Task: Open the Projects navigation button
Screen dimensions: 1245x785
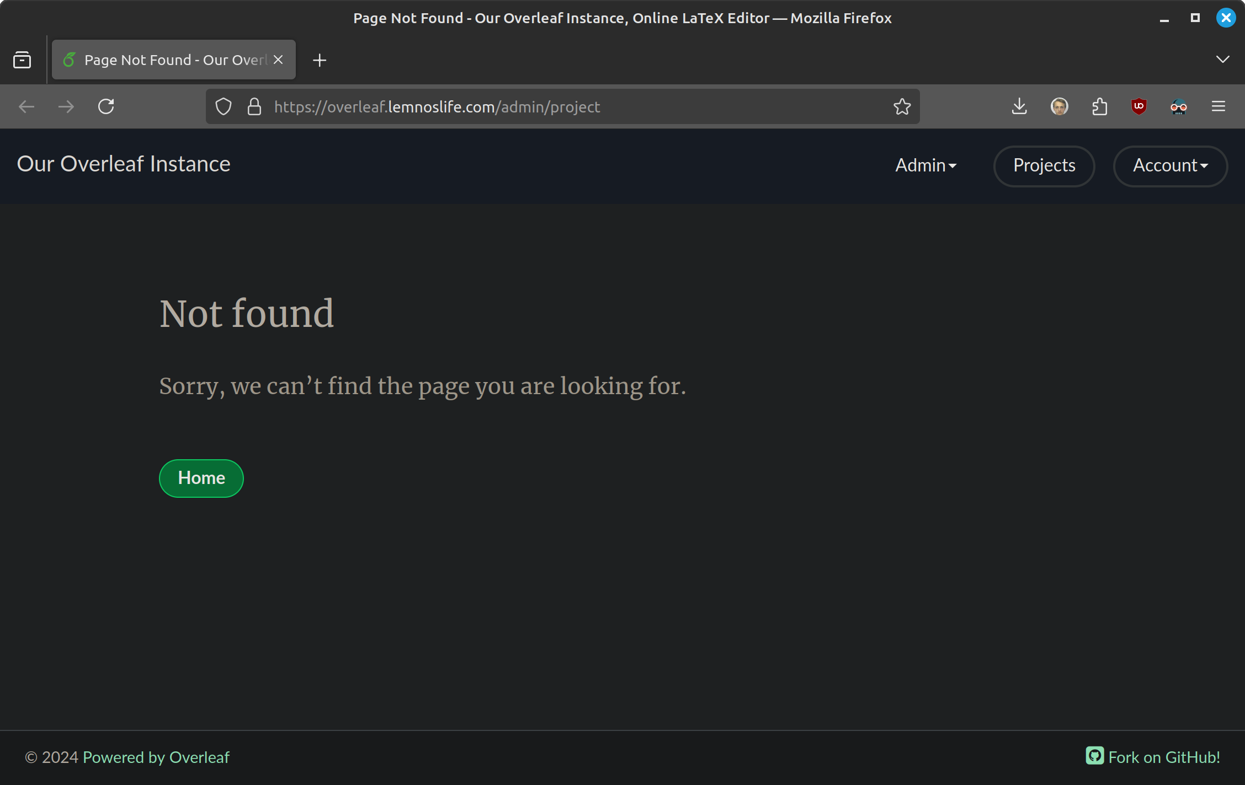Action: [x=1044, y=165]
